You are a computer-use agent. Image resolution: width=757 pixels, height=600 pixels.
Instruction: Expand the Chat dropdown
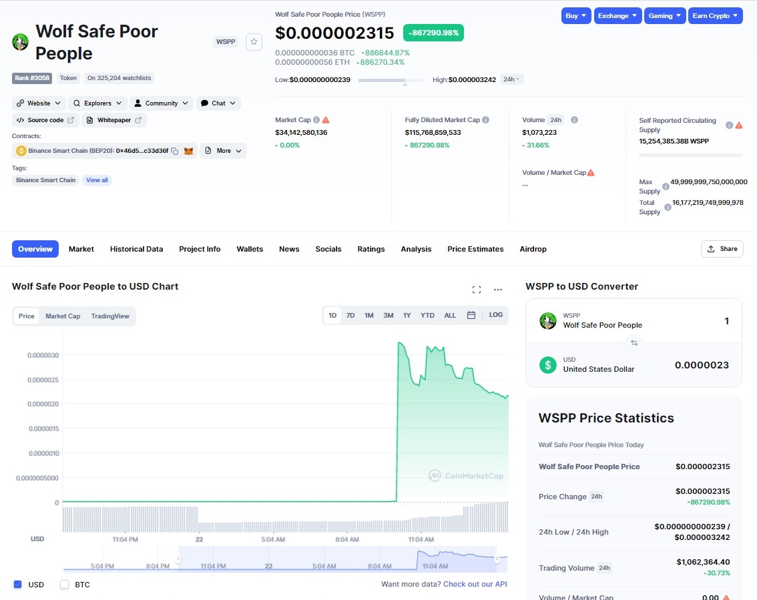pyautogui.click(x=219, y=103)
